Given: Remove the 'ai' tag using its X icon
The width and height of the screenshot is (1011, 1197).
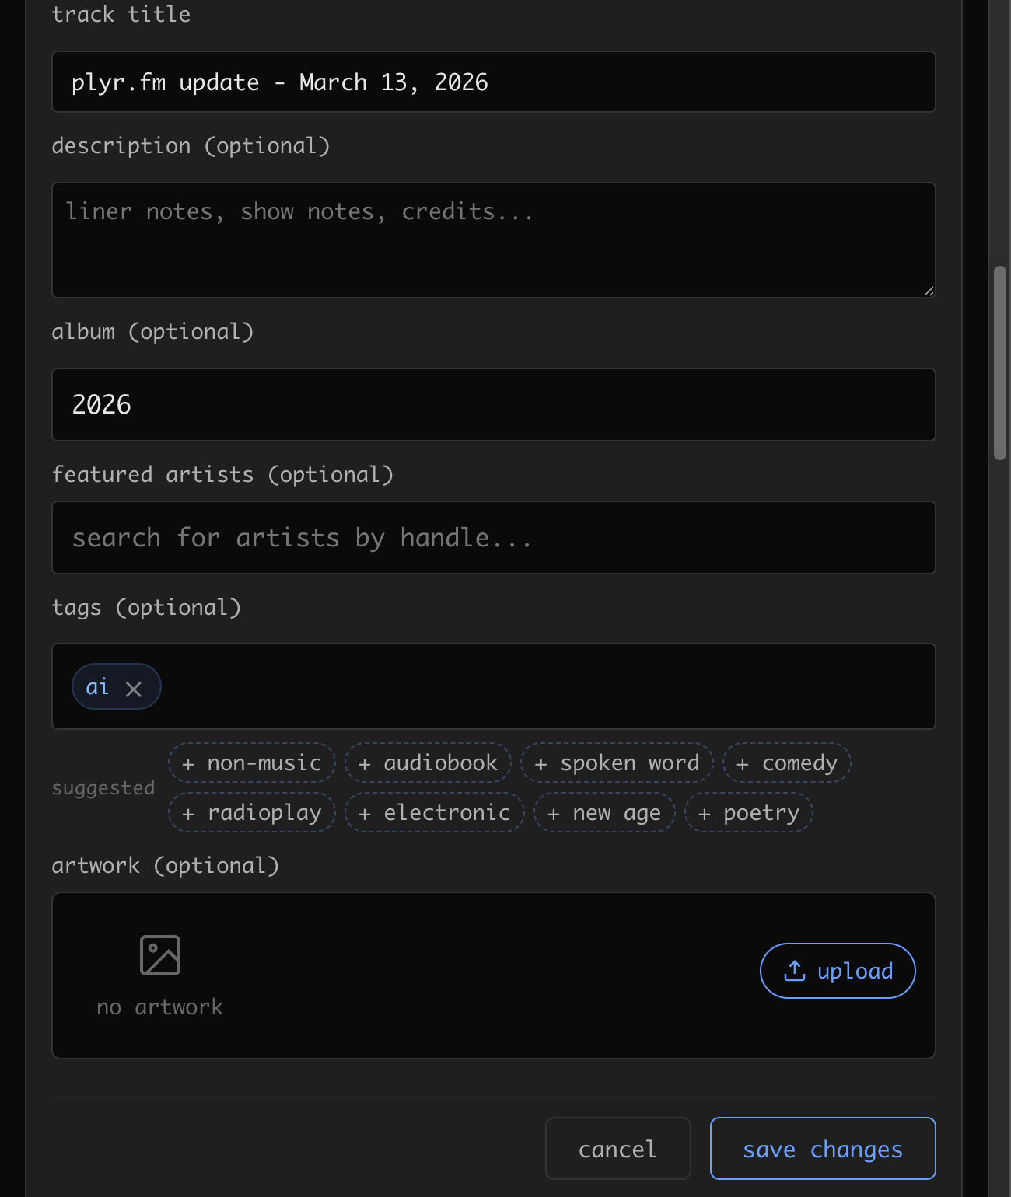Looking at the screenshot, I should [x=135, y=687].
